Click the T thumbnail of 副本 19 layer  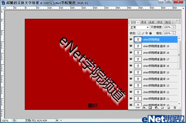click(138, 46)
